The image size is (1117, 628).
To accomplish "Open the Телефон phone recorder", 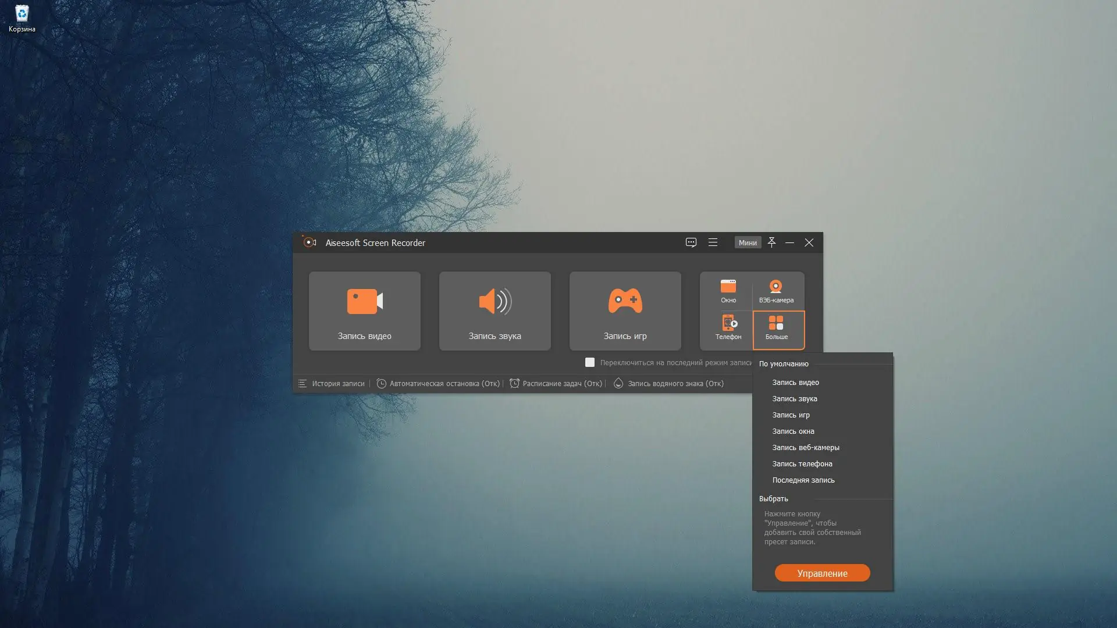I will pyautogui.click(x=728, y=328).
